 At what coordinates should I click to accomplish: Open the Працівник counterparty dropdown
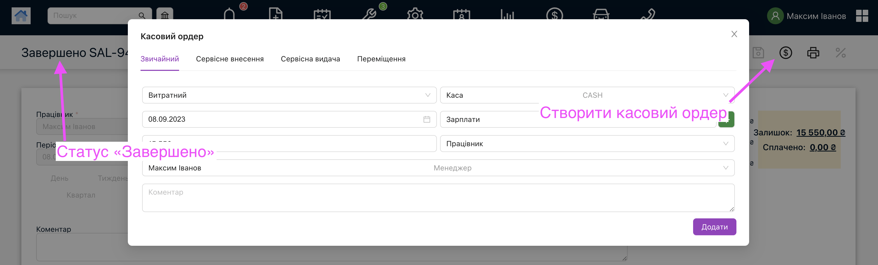(x=587, y=144)
